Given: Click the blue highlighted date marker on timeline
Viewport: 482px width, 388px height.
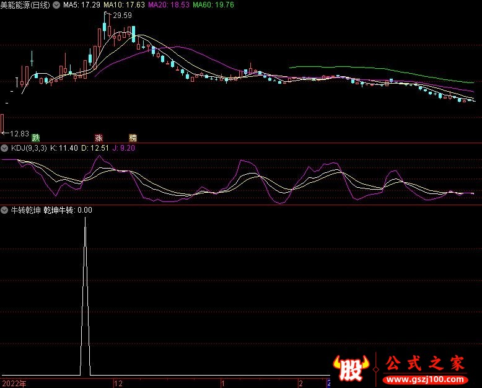Looking at the screenshot, I should (328, 382).
